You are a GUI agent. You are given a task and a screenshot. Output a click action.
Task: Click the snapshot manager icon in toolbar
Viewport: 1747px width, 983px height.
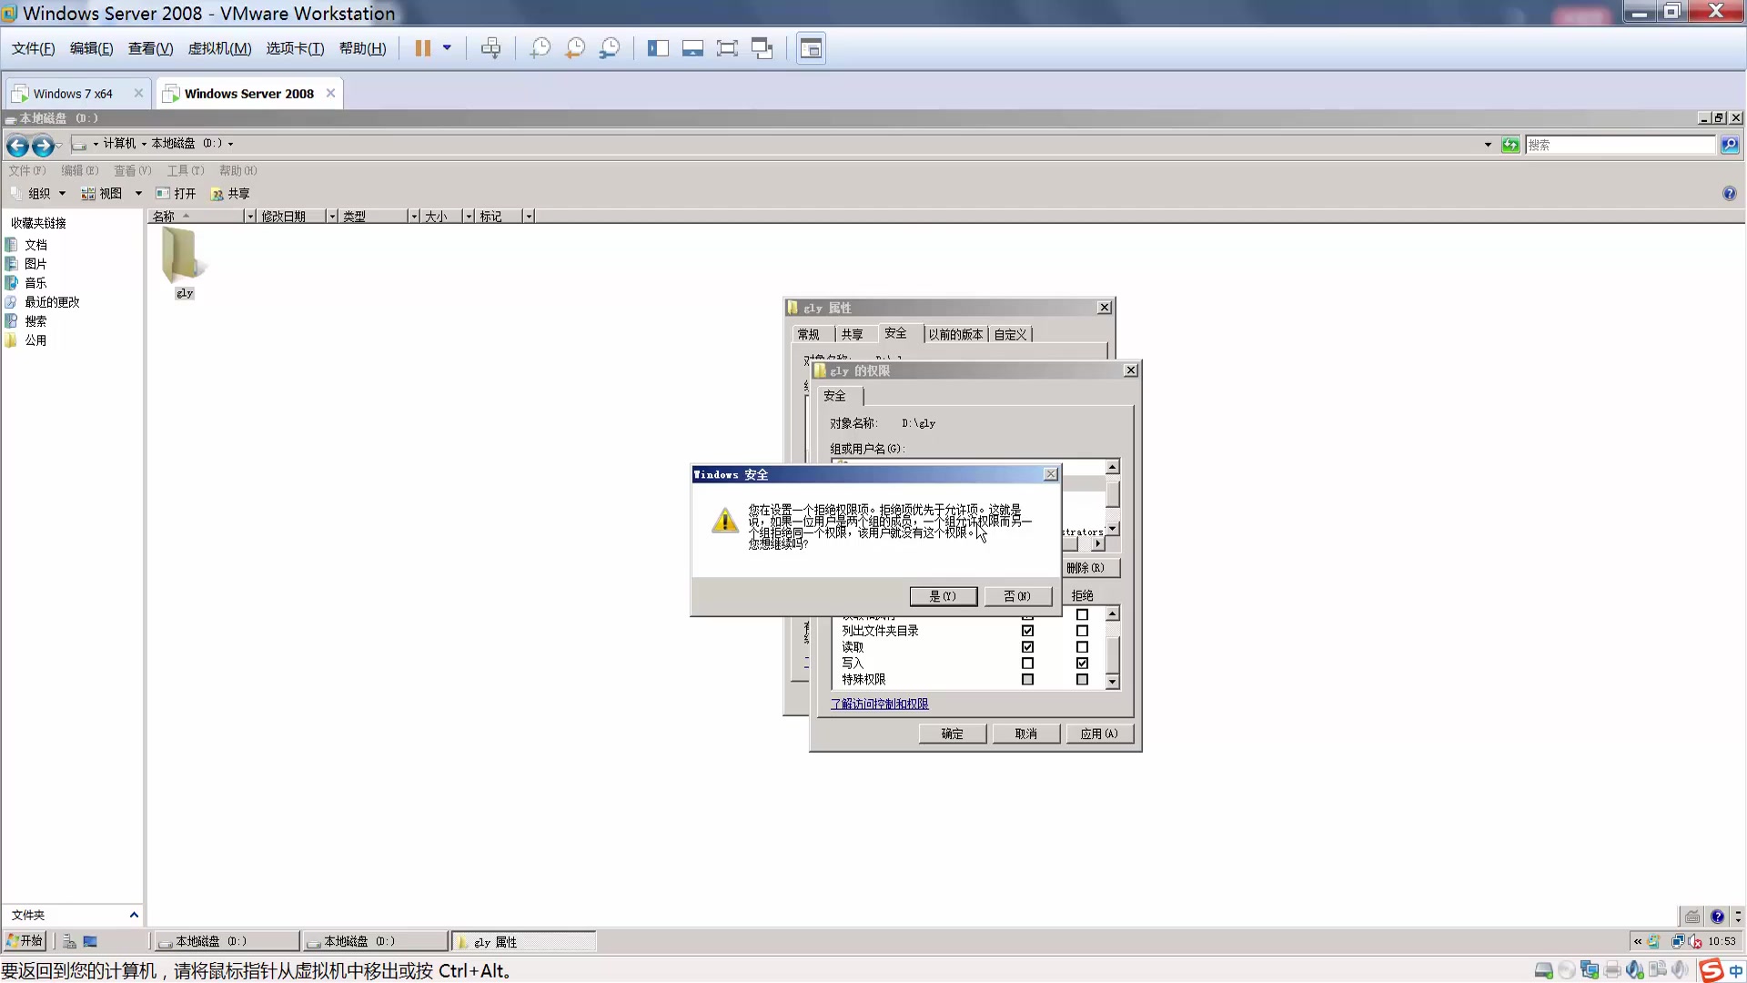click(x=611, y=48)
